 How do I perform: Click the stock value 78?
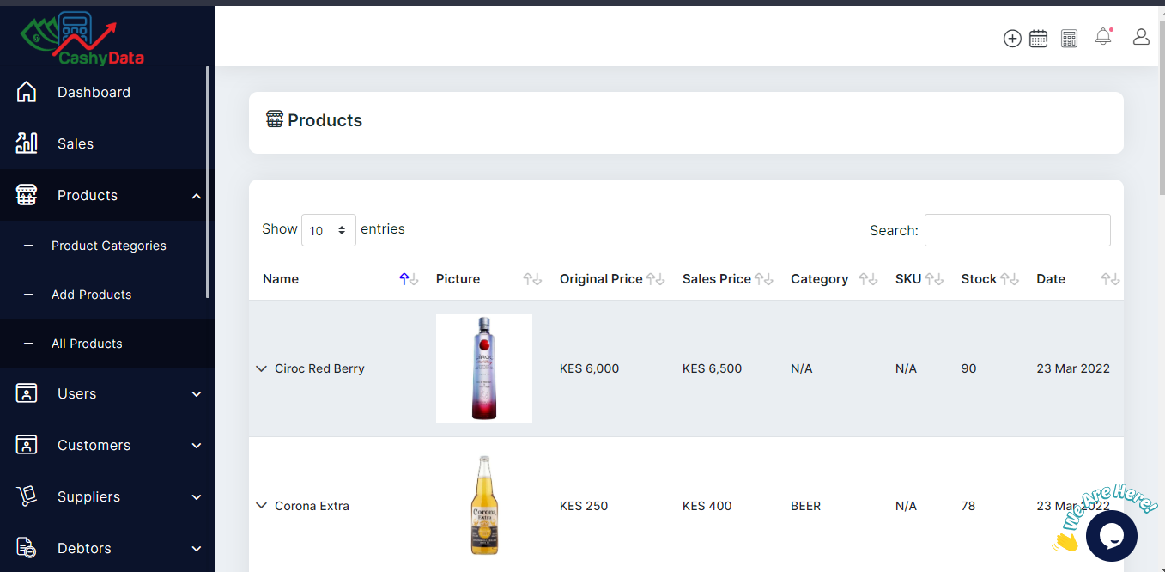pyautogui.click(x=968, y=506)
